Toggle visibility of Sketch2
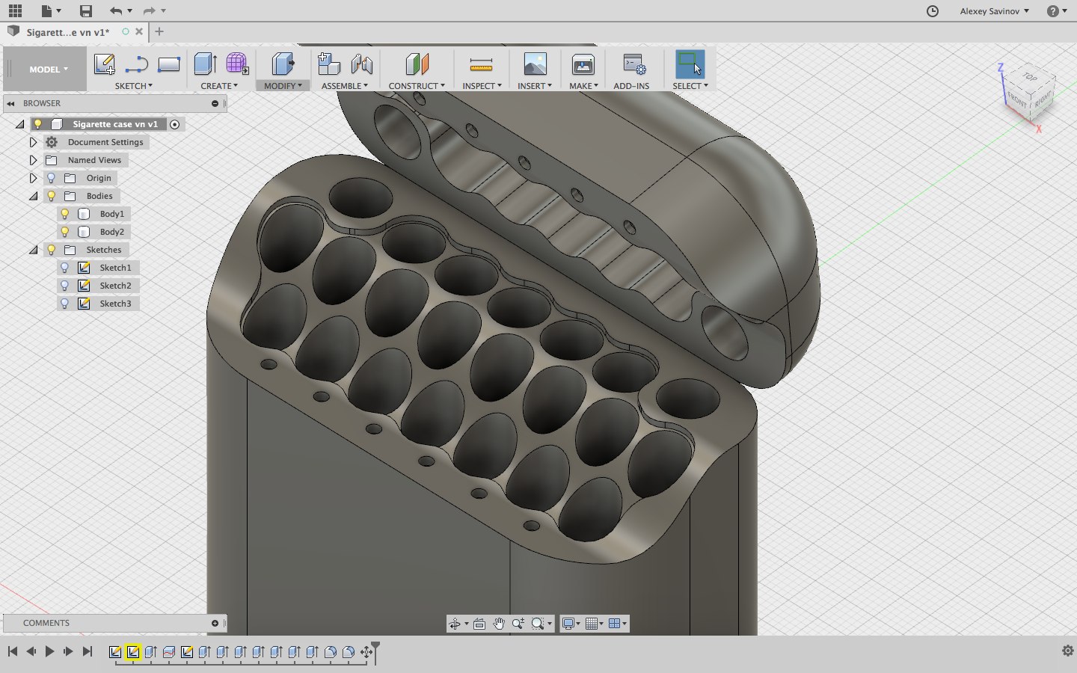The image size is (1077, 673). [65, 286]
